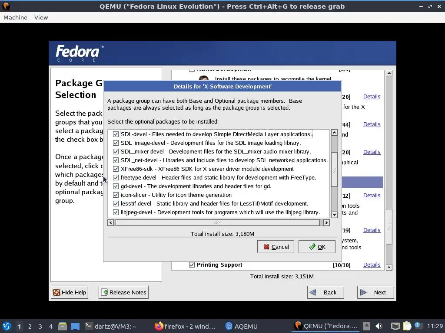Open Details link next to the [12] group

point(372,196)
